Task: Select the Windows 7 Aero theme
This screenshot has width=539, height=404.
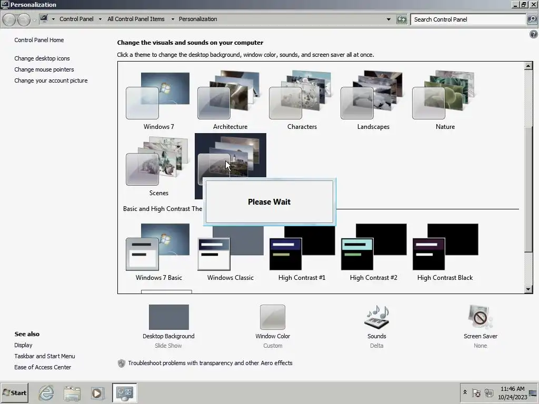Action: tap(158, 100)
